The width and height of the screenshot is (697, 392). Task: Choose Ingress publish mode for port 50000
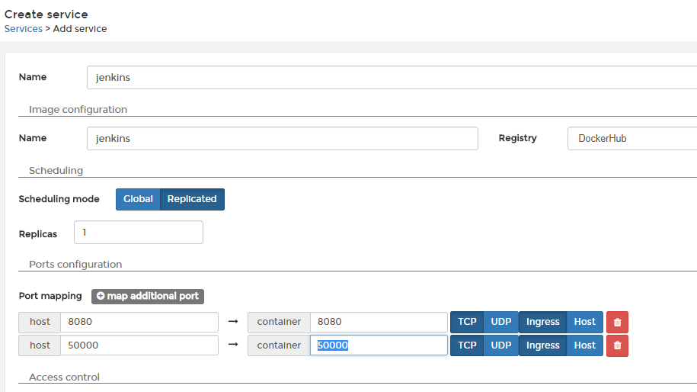coord(543,345)
